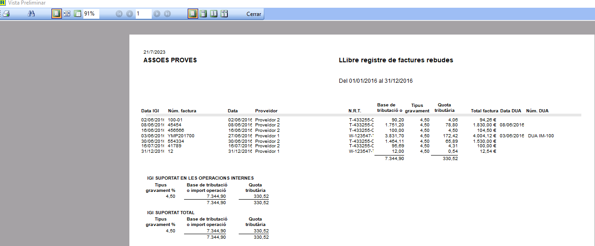Viewport: 595px width, 246px height.
Task: Click the report title 'LLibre registre de factures rebudes'
Action: click(x=396, y=60)
